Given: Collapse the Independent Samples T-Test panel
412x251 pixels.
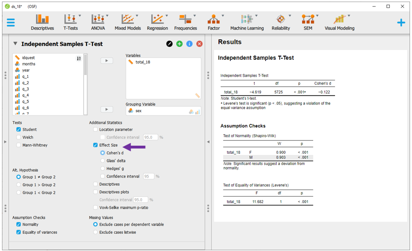Looking at the screenshot, I should coord(15,44).
